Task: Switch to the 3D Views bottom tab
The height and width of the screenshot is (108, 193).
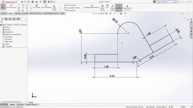Action: pos(20,105)
